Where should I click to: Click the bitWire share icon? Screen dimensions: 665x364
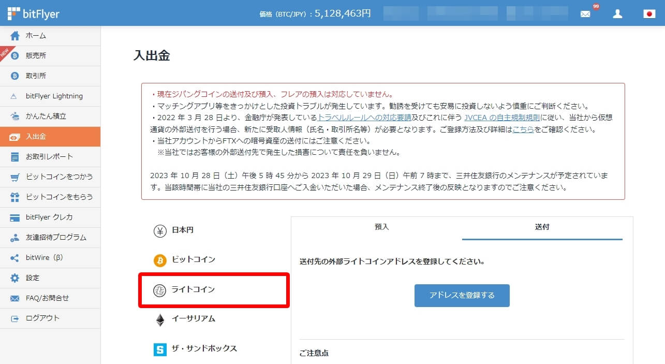tap(15, 258)
